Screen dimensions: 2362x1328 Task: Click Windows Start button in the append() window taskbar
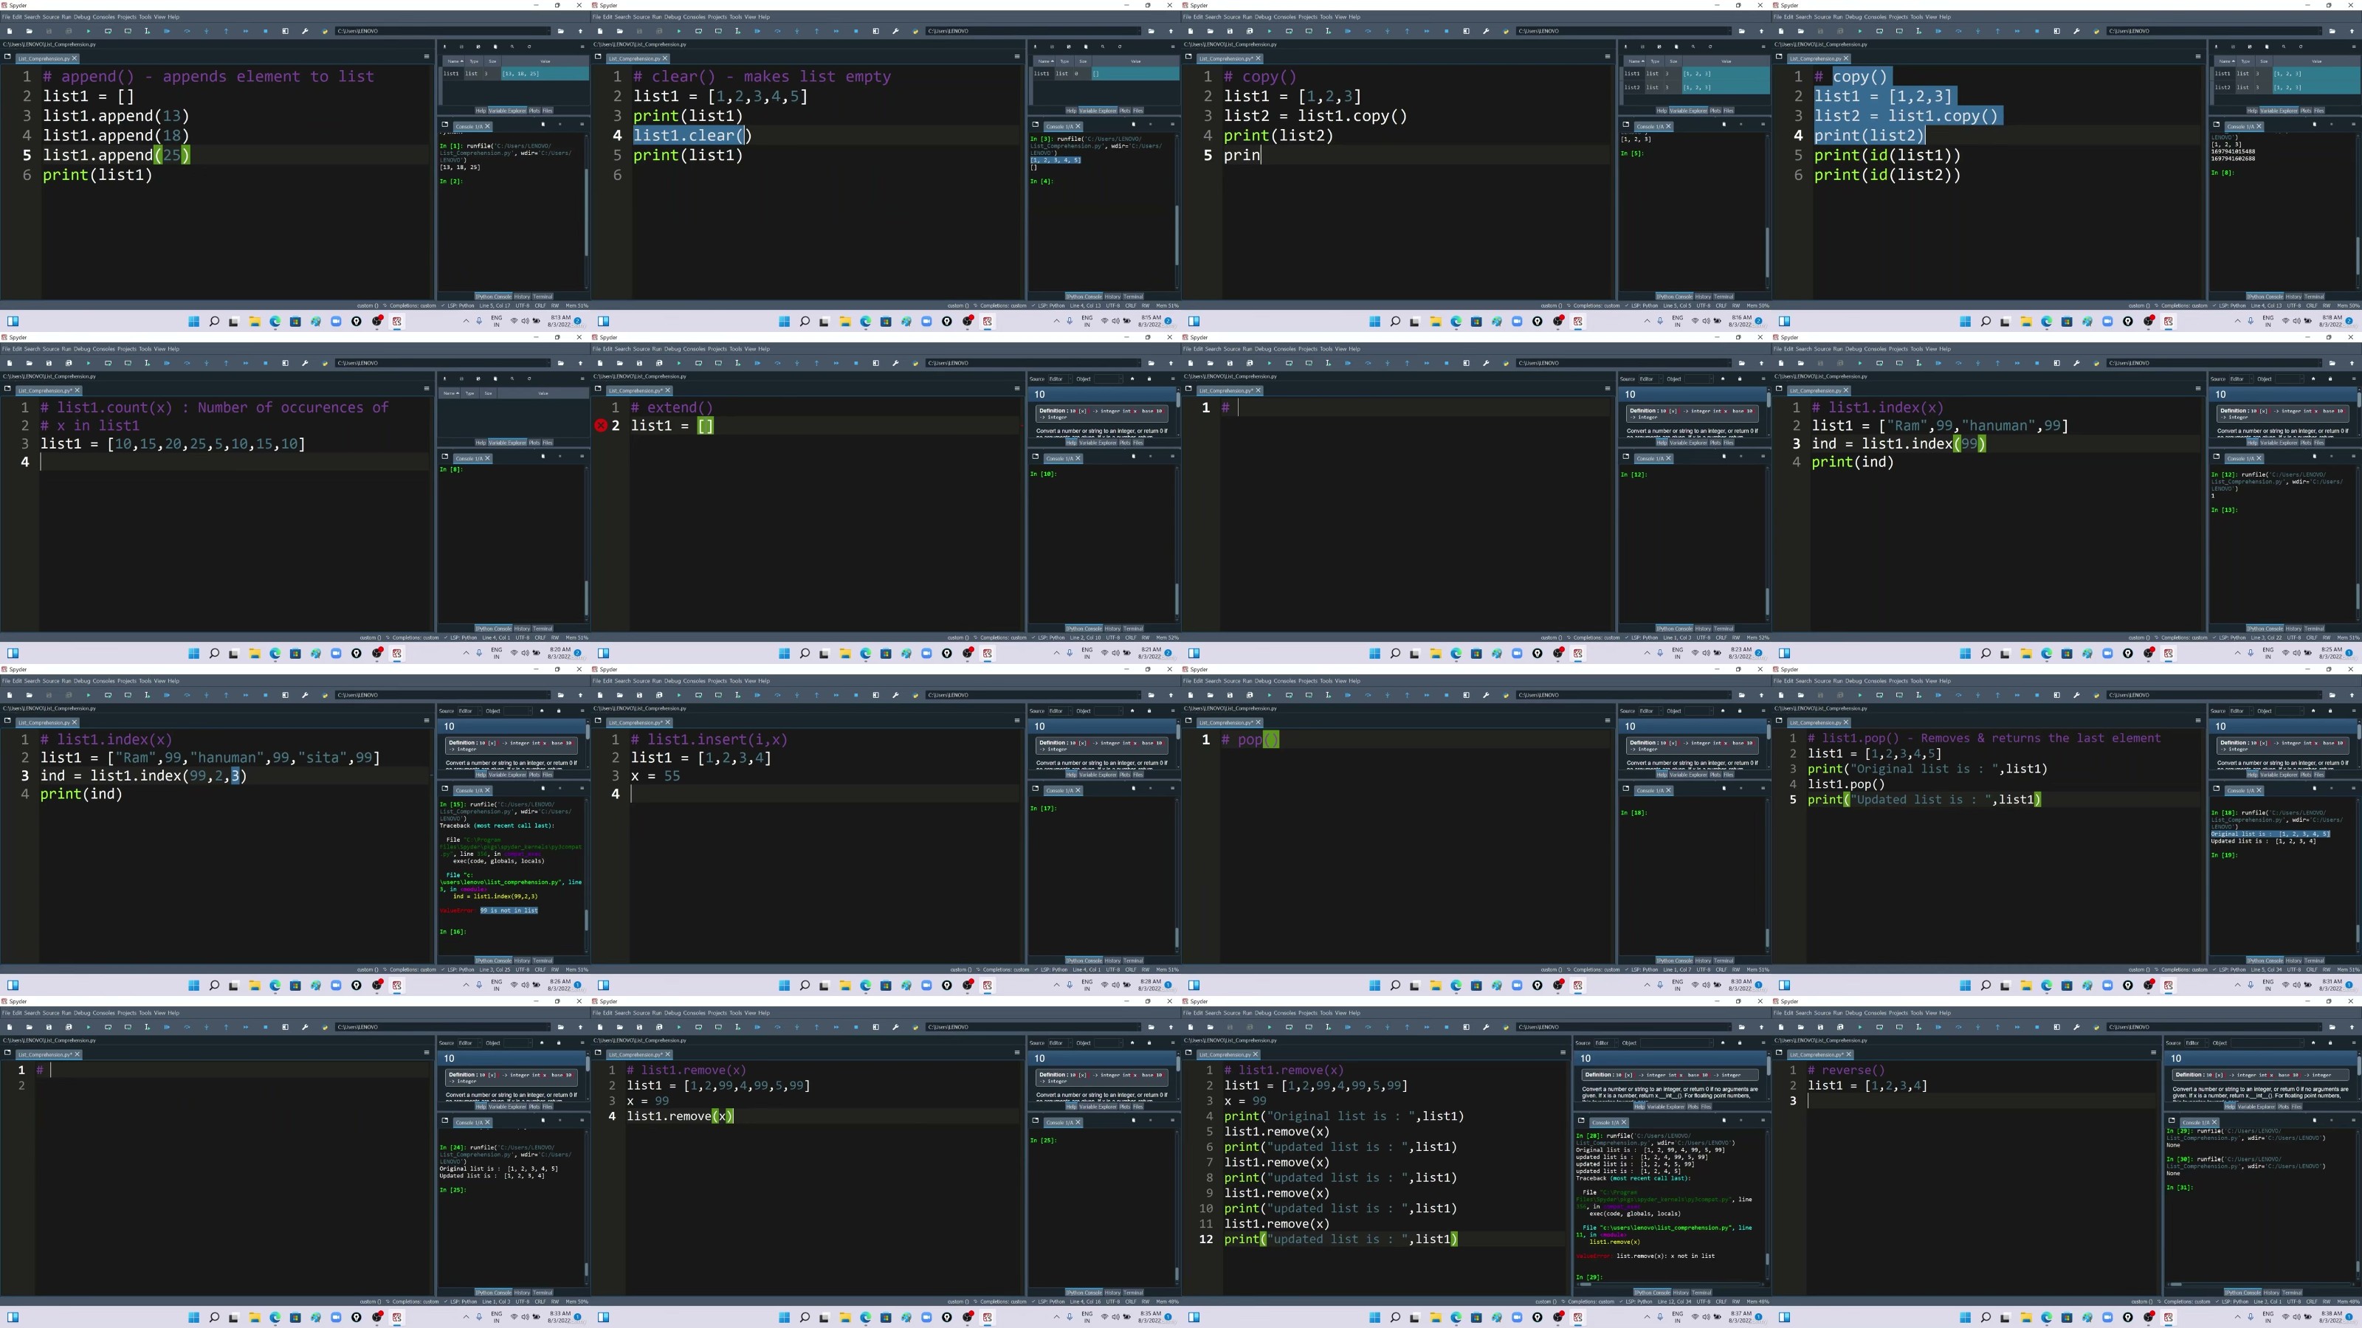[193, 321]
